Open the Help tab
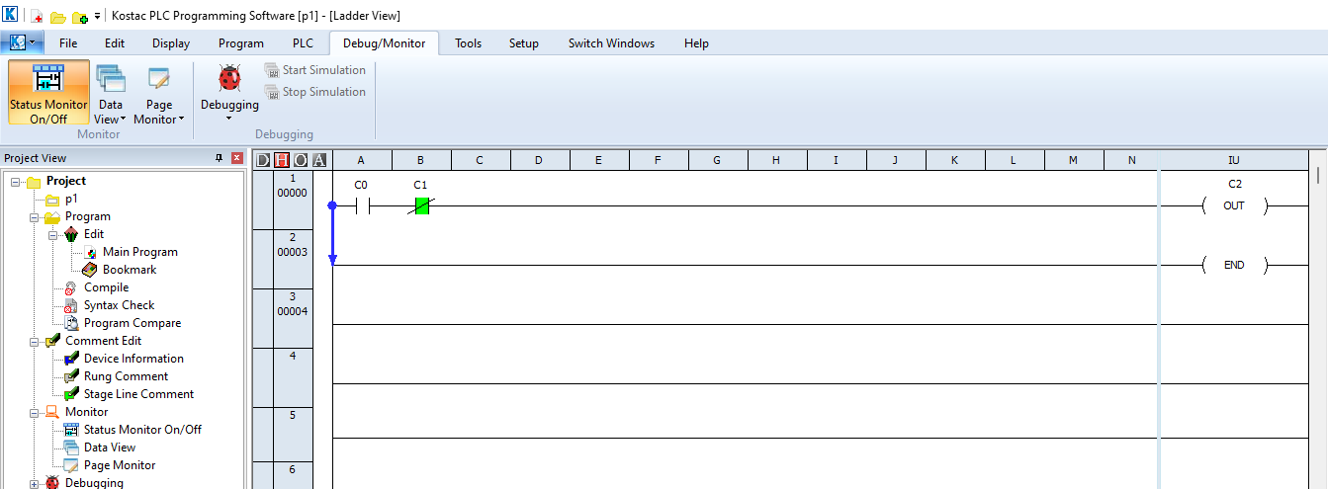 (x=696, y=42)
